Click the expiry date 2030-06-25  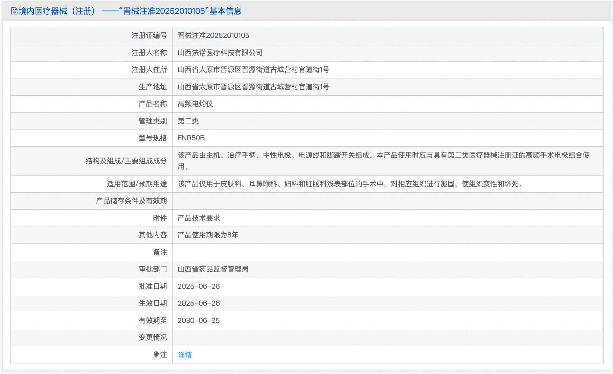[x=199, y=321]
